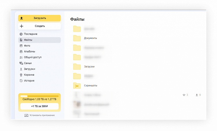This screenshot has height=131, width=217.
Task: Click the folder icon below Документы
Action: pos(77,48)
